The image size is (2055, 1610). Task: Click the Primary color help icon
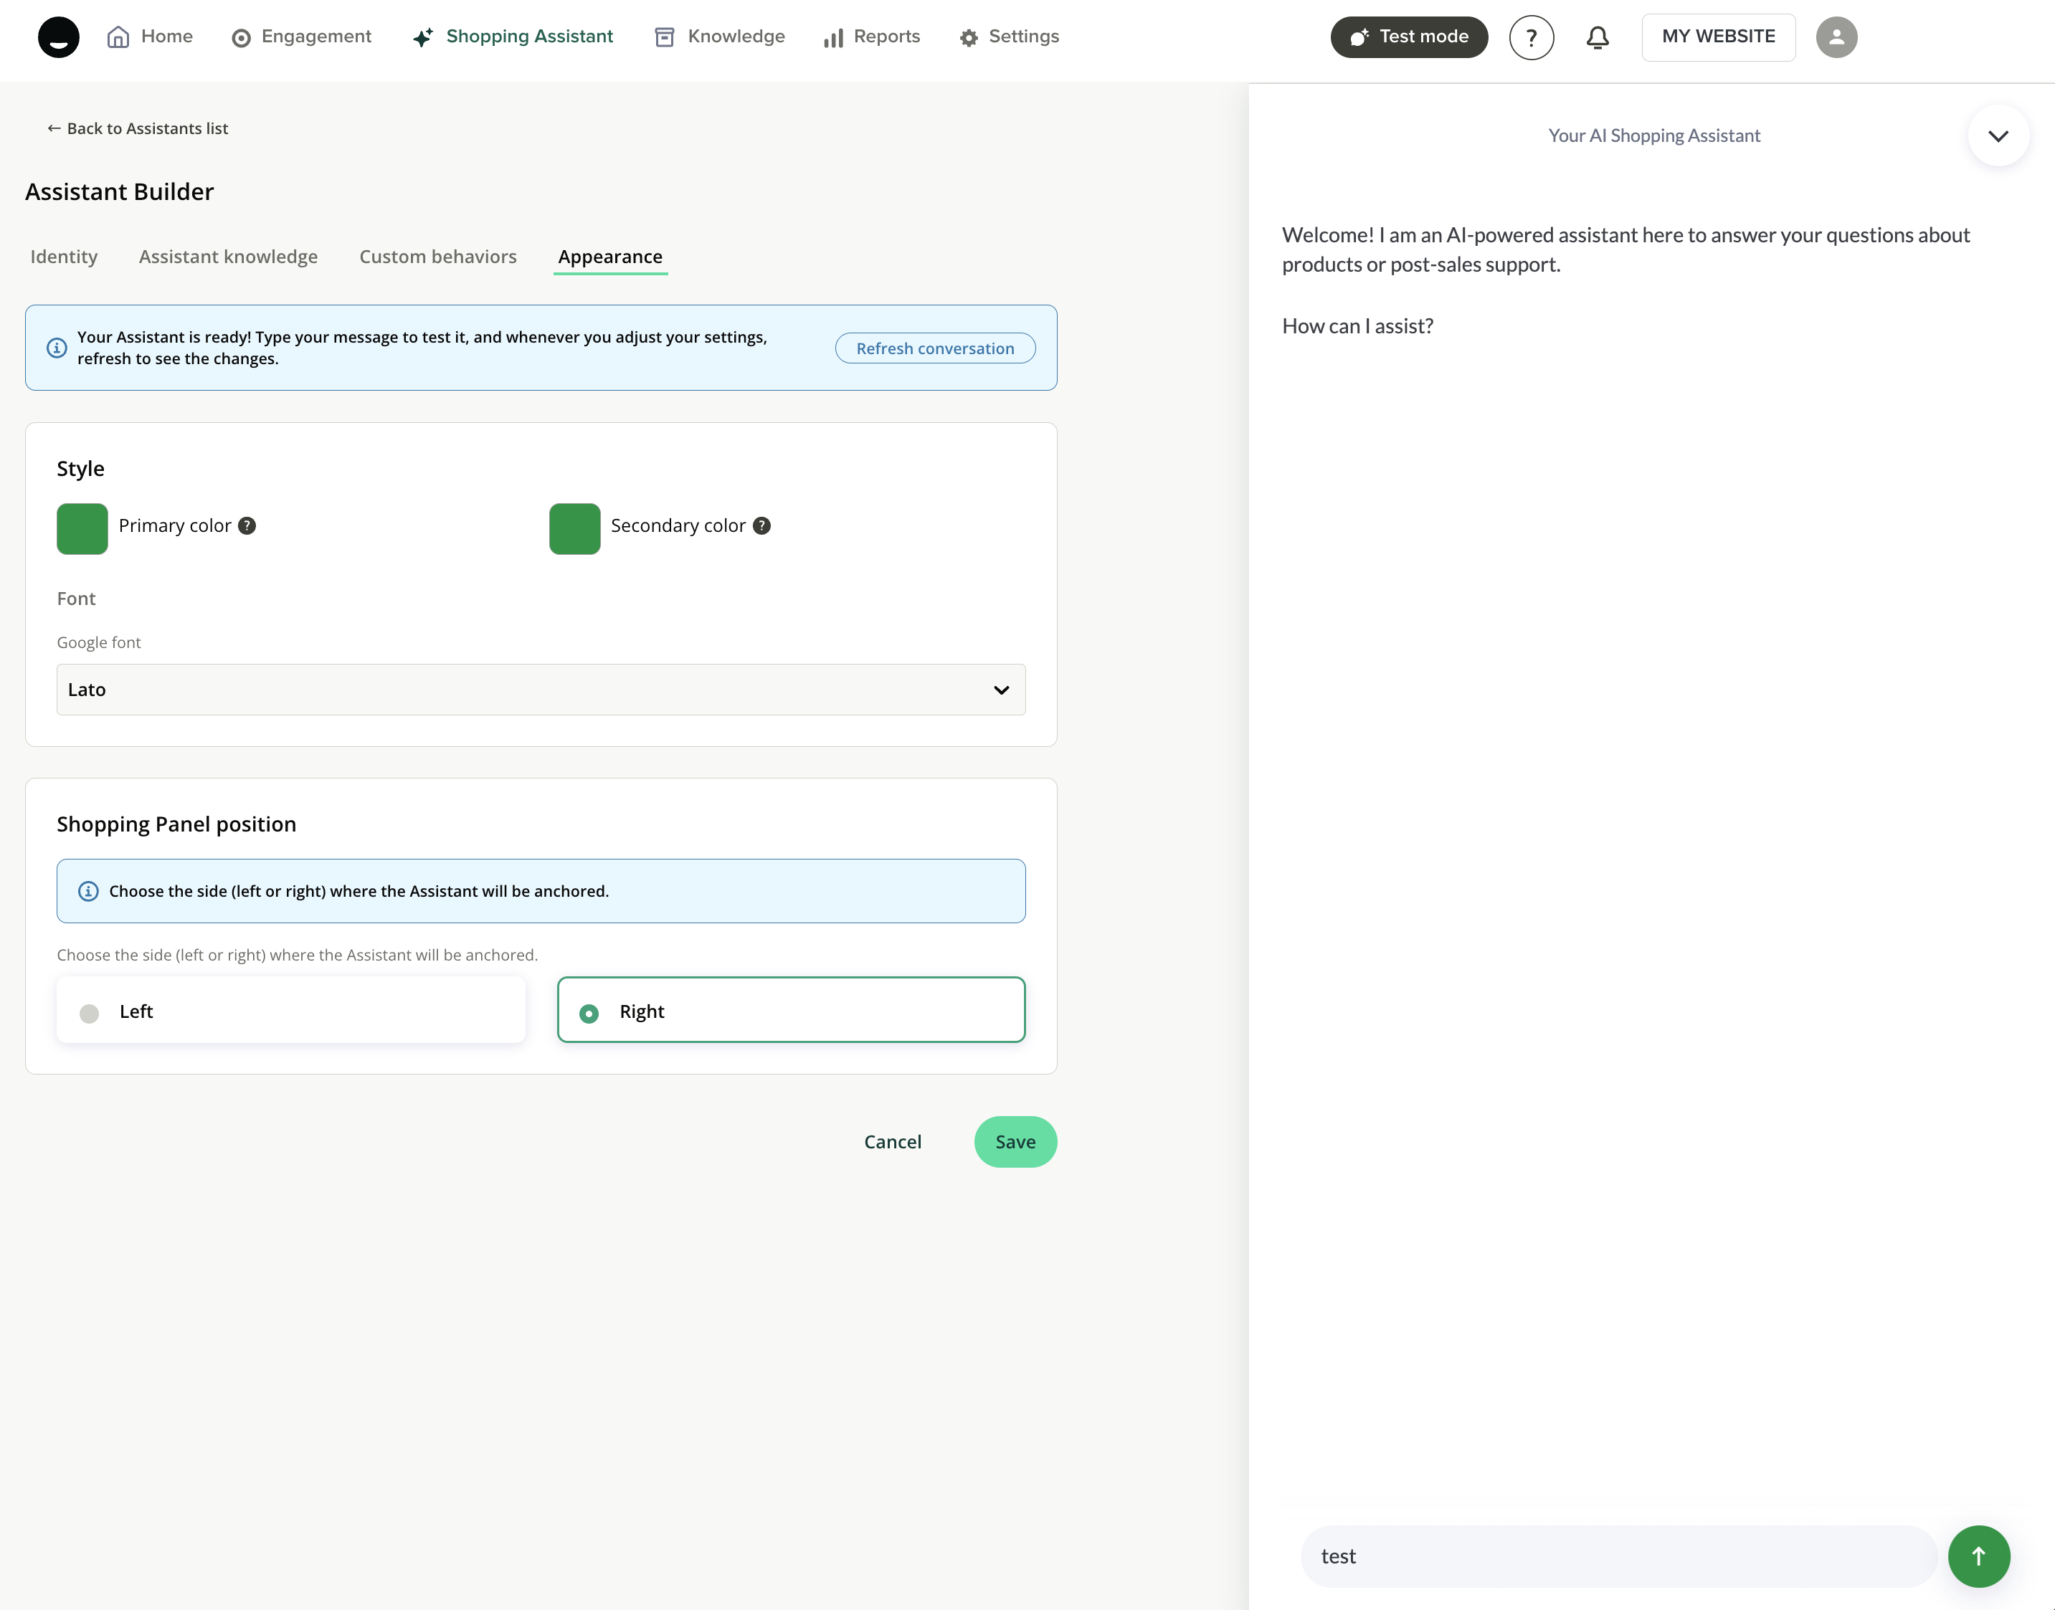click(247, 526)
